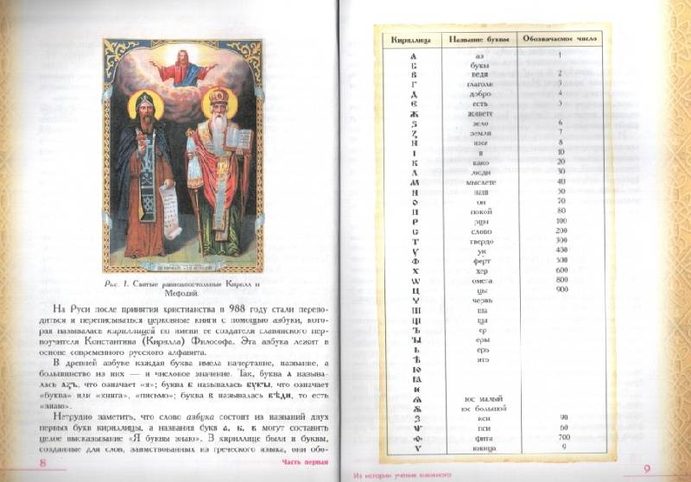Click the letter name "земля" in the table
This screenshot has height=482, width=691.
pos(480,133)
